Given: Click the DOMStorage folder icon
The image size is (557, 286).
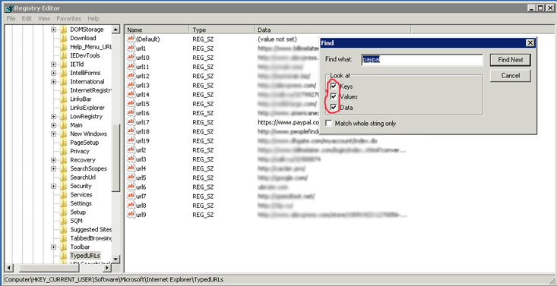Looking at the screenshot, I should point(63,30).
